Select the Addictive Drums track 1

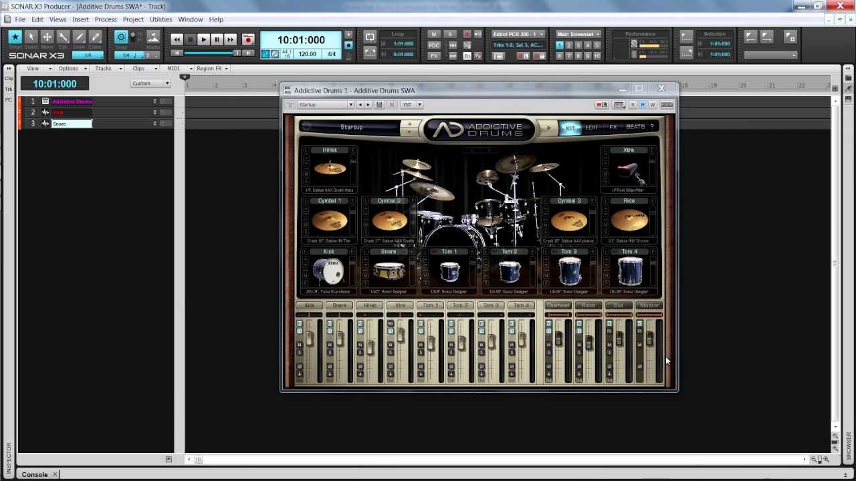[x=72, y=102]
